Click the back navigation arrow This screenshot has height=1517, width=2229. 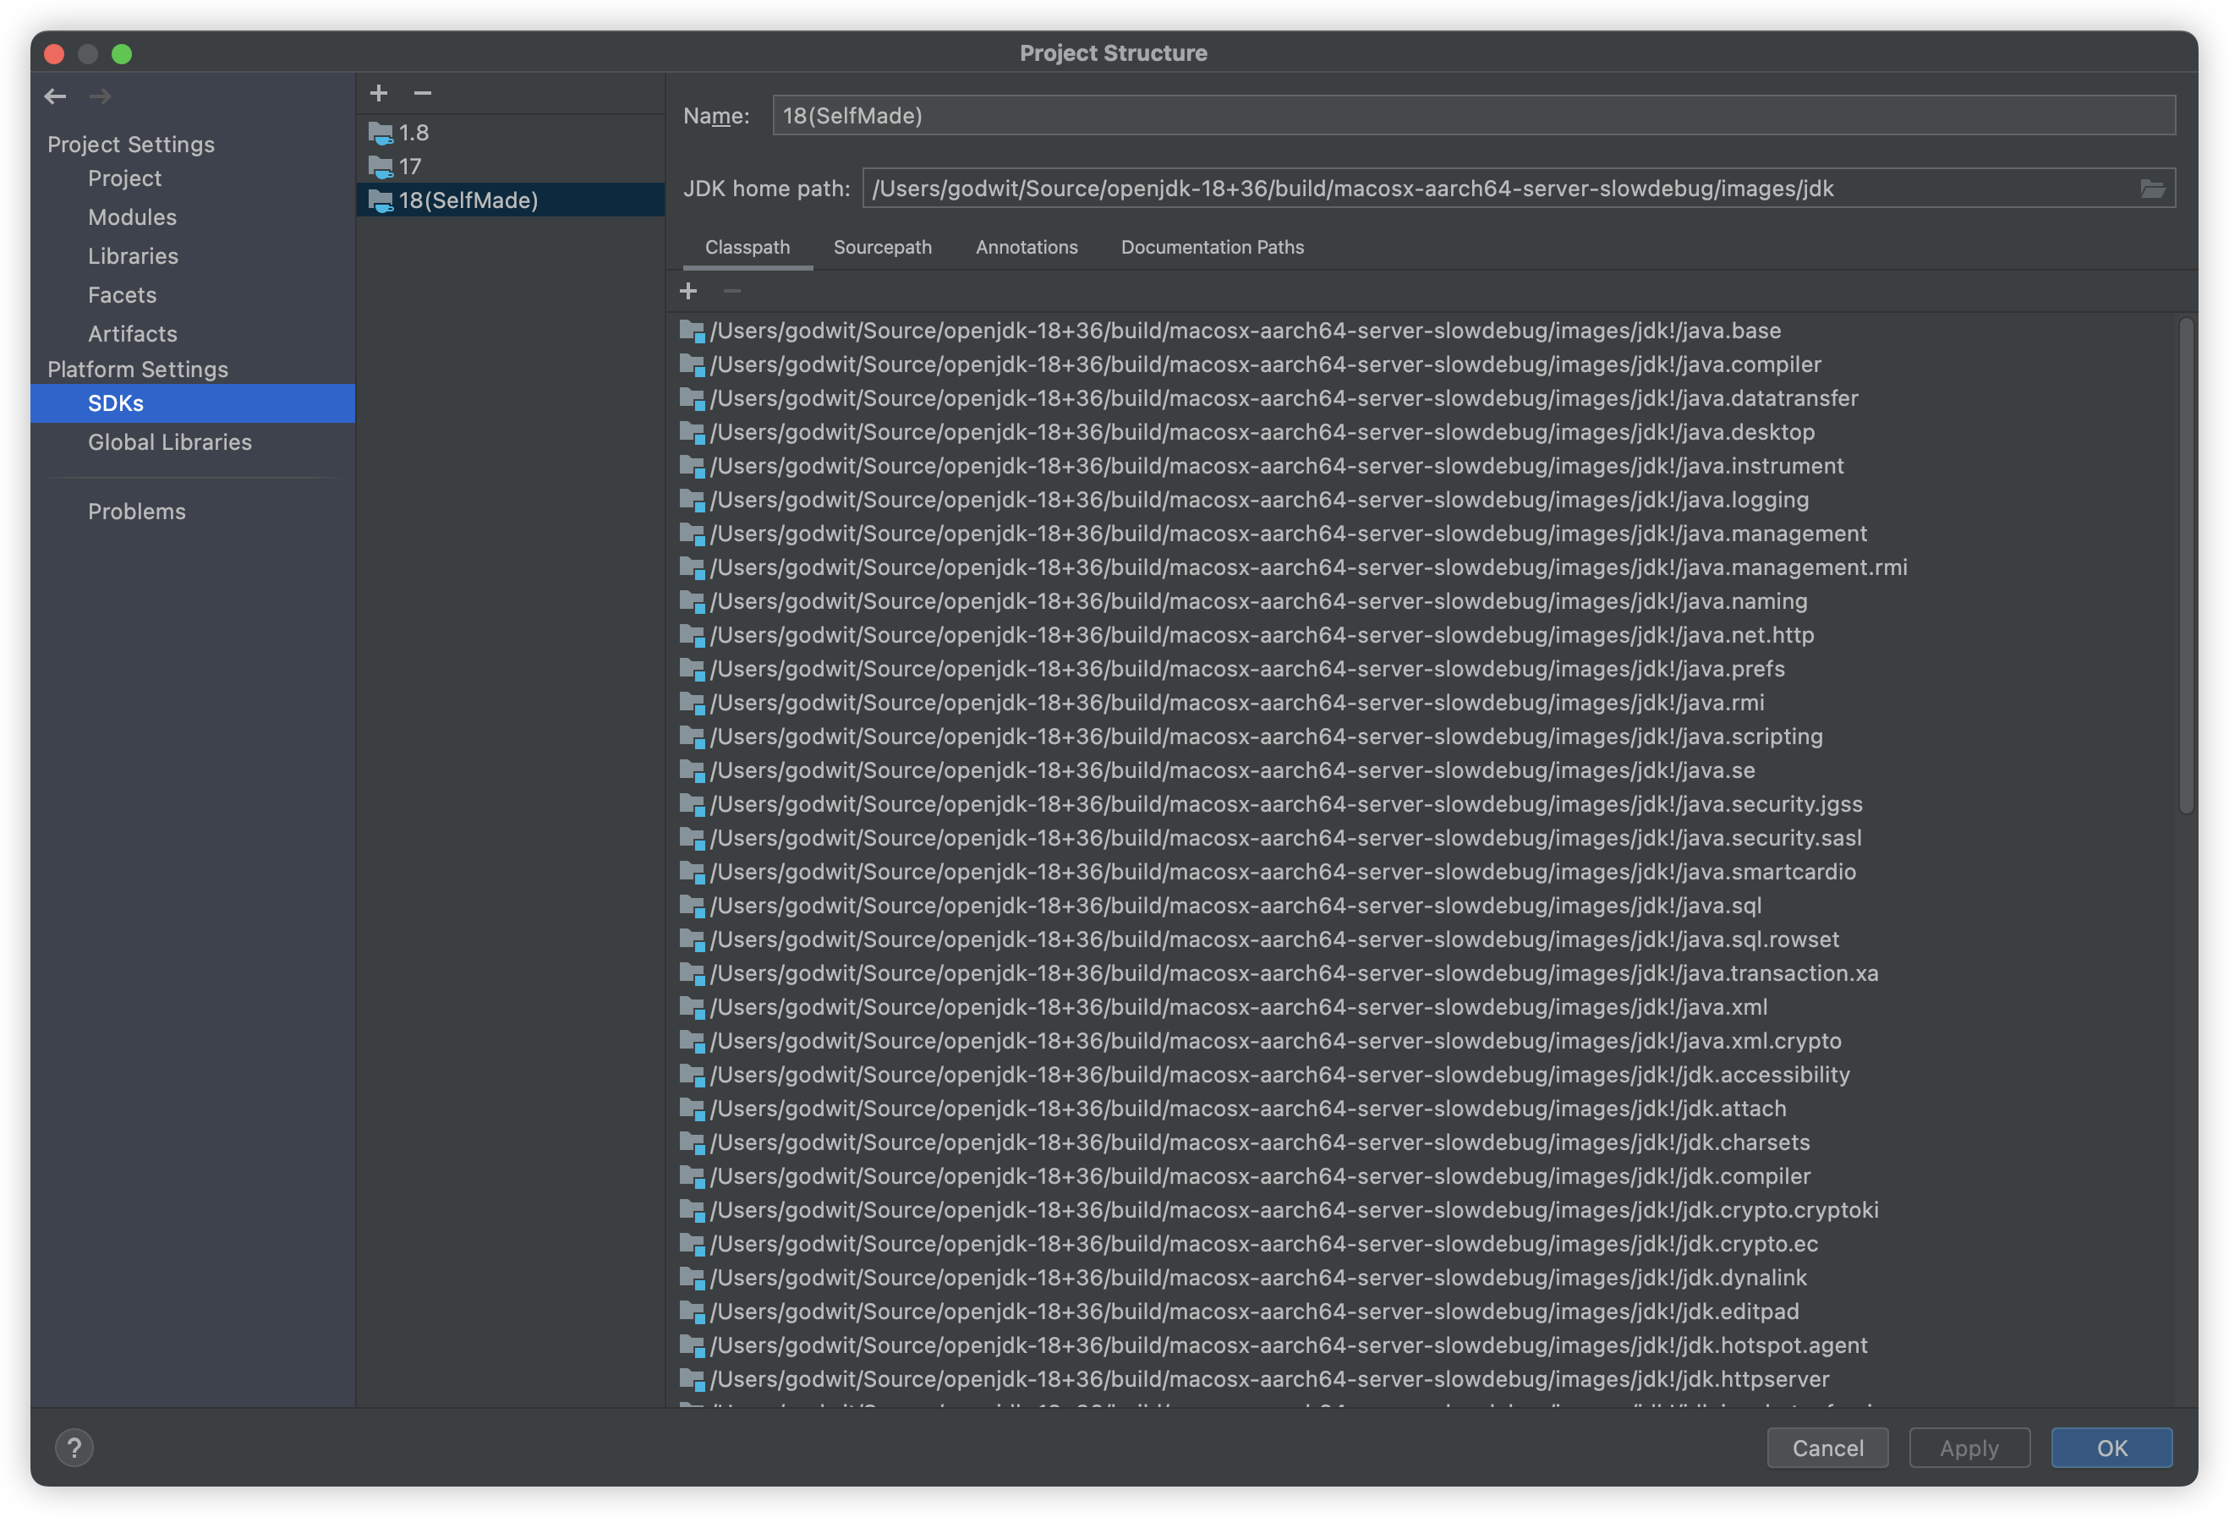pyautogui.click(x=55, y=96)
